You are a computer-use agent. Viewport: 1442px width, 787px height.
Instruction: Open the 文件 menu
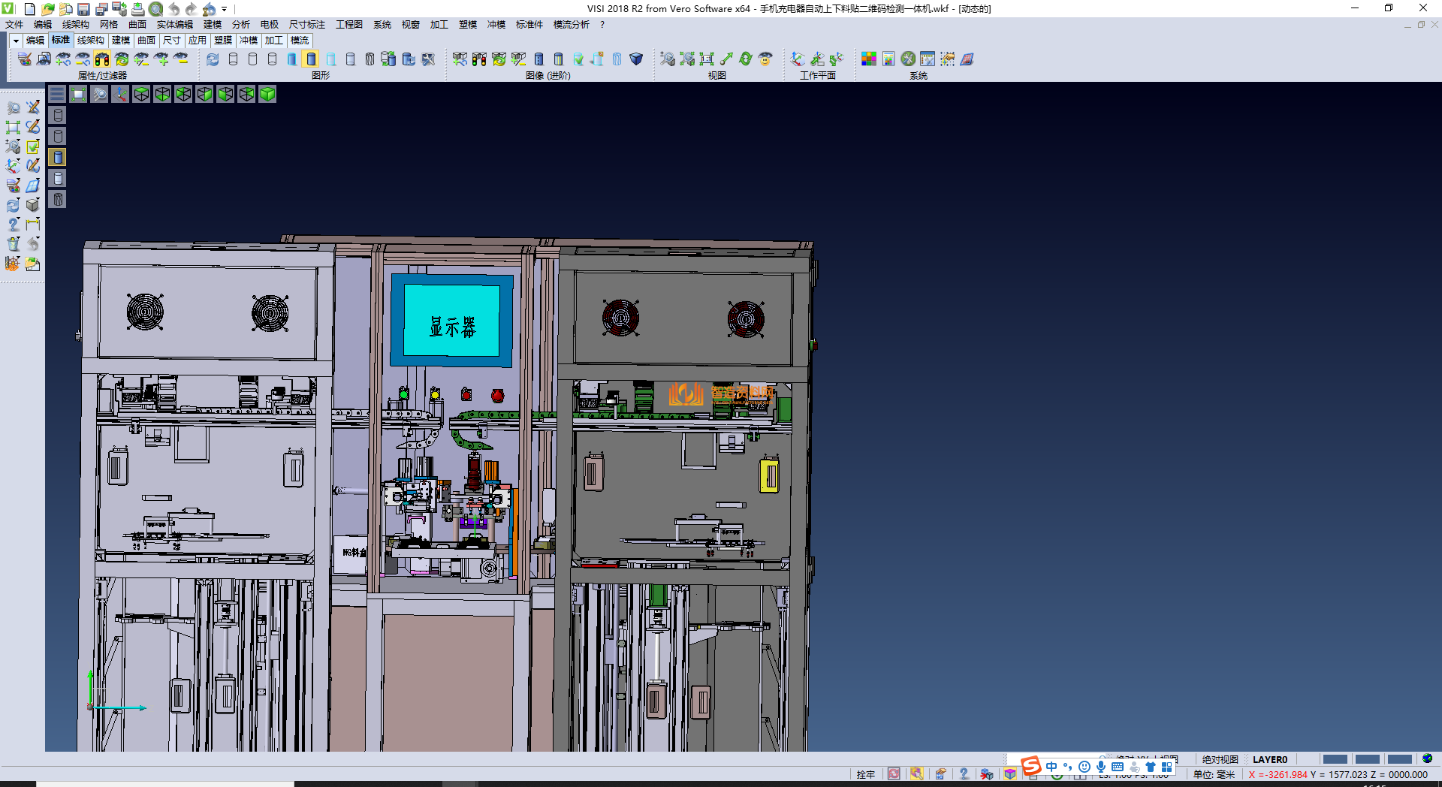14,25
